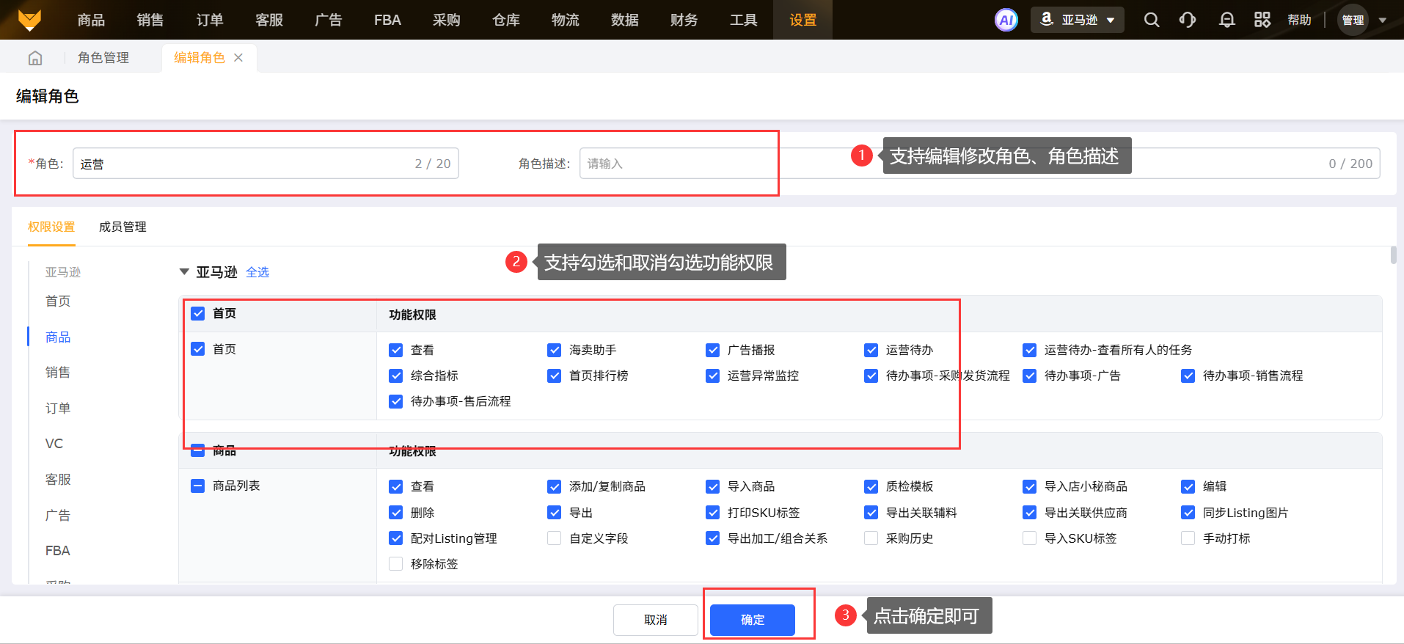Screen dimensions: 1404x644
Task: Open the notifications bell icon
Action: 1226,20
